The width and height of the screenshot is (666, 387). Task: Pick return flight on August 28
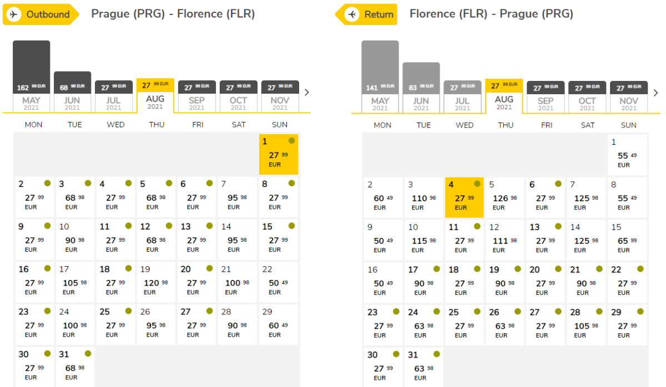click(x=587, y=324)
